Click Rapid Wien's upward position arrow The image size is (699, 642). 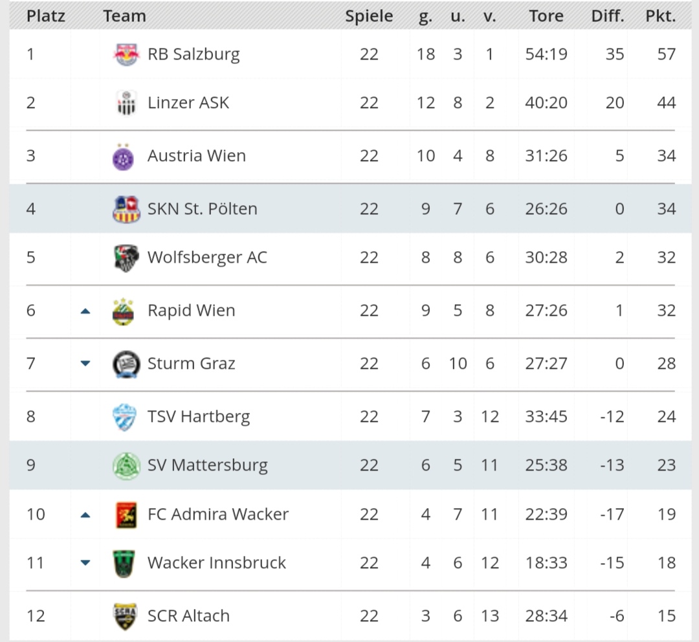(85, 311)
